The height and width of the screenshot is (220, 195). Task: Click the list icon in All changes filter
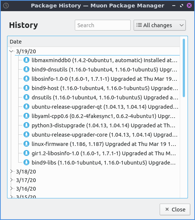pos(139,25)
